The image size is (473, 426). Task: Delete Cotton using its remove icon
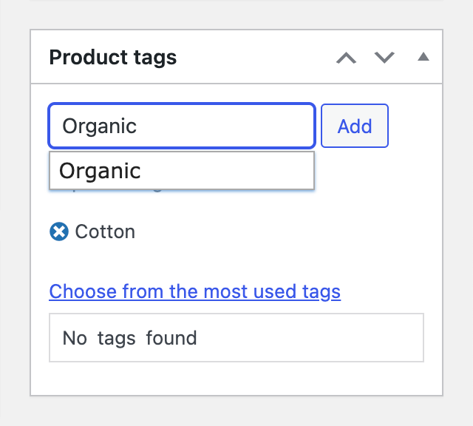58,231
